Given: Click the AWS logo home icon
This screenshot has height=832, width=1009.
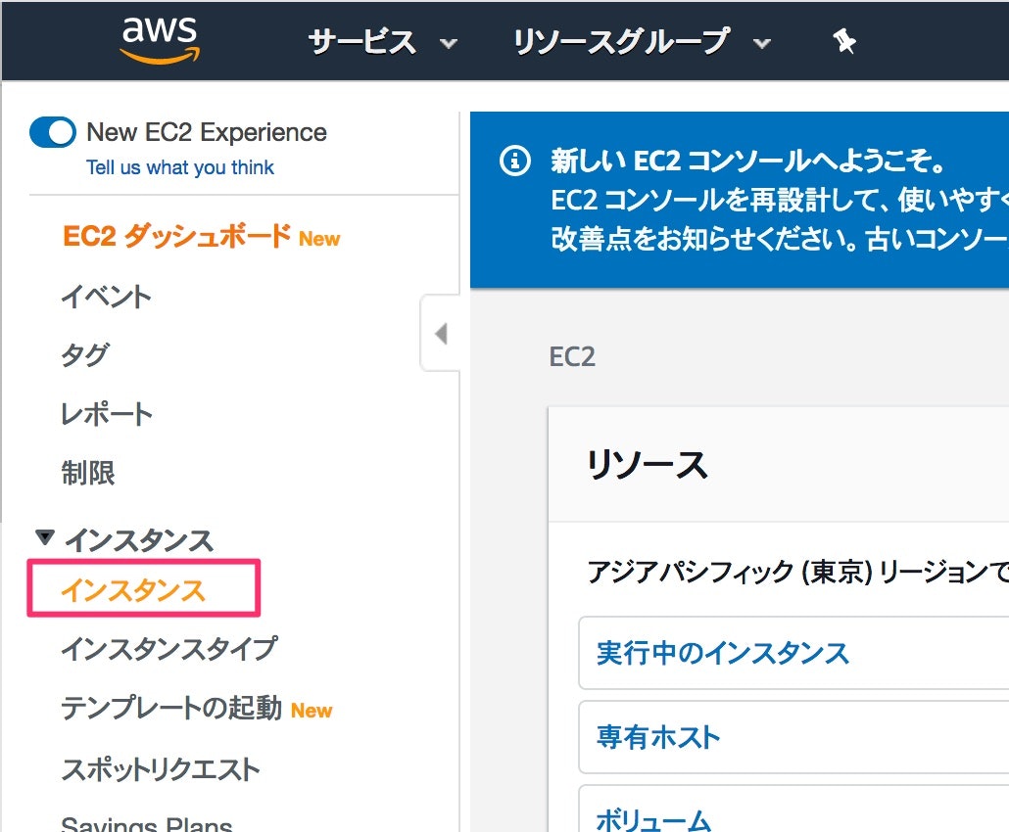Looking at the screenshot, I should pos(161,40).
